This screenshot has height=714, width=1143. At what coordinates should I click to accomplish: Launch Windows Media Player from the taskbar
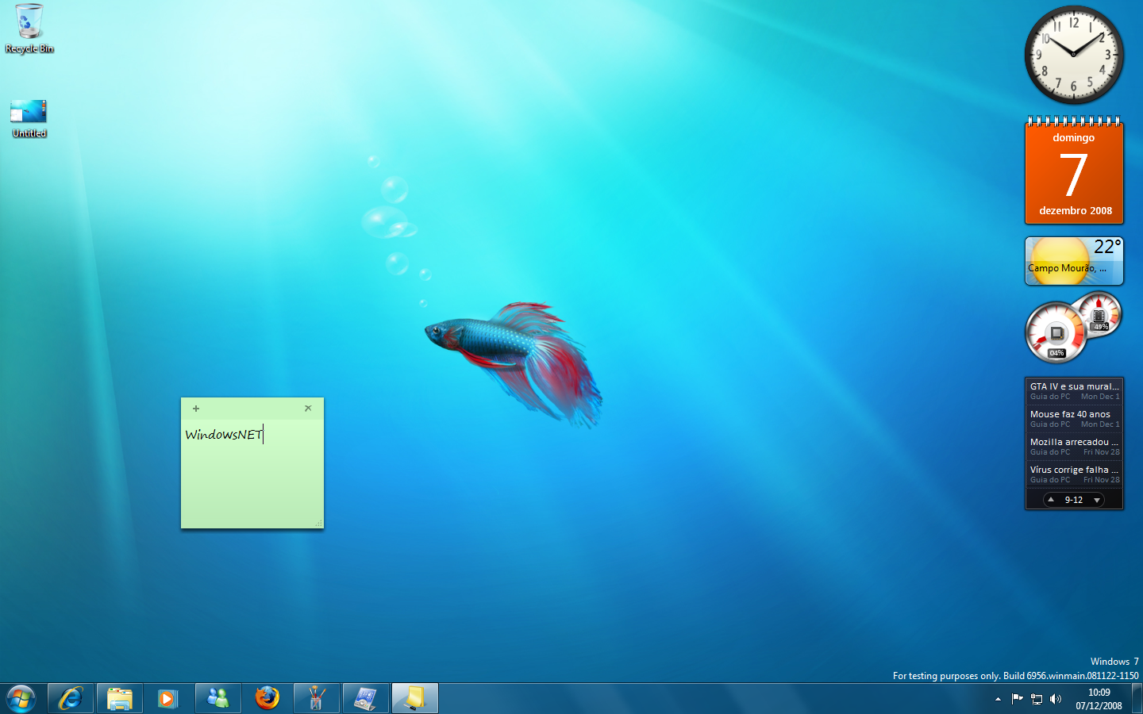167,698
